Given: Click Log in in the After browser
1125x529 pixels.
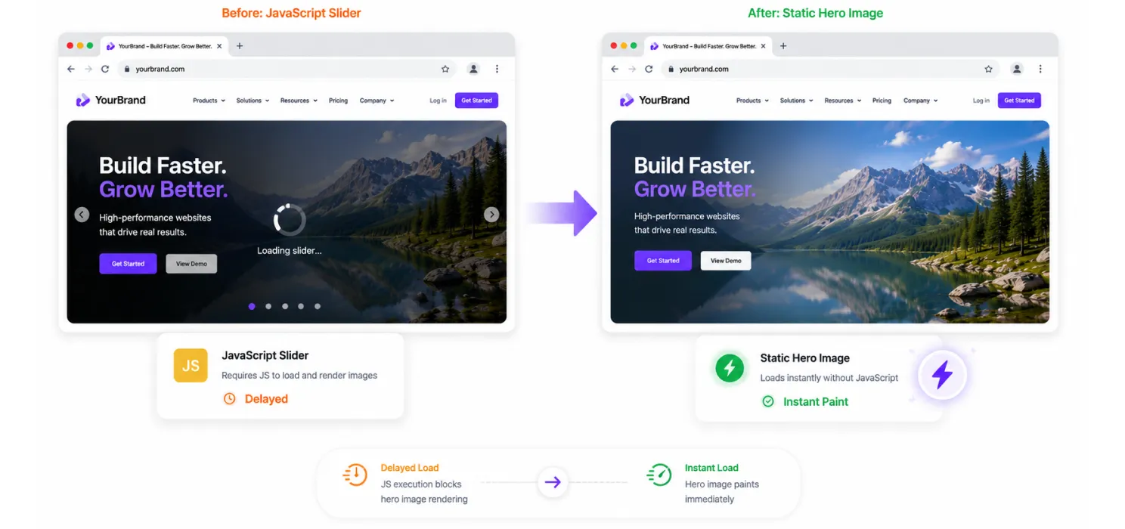Looking at the screenshot, I should [981, 101].
